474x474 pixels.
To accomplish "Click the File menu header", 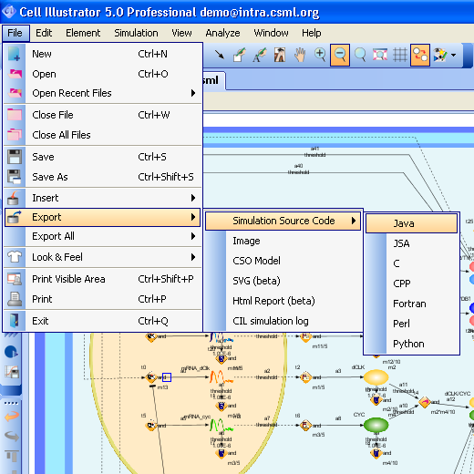I will coord(15,33).
